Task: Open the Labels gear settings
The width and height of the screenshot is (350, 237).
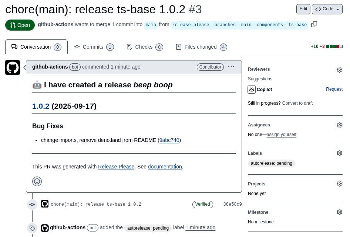Action: 339,153
